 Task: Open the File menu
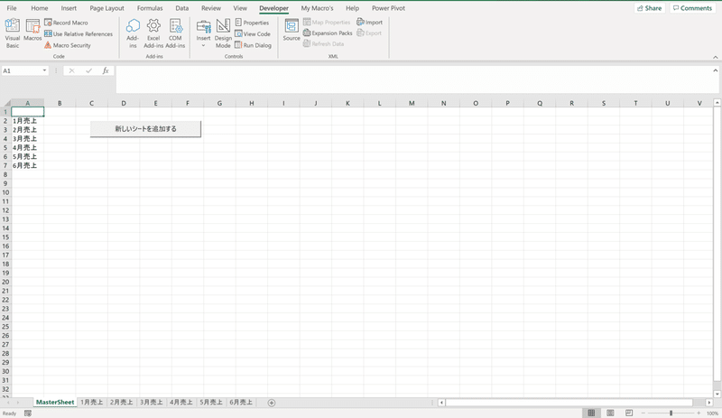(x=12, y=8)
